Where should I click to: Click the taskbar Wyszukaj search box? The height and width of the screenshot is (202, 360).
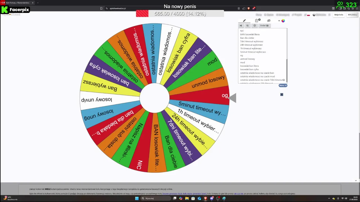tap(156, 198)
